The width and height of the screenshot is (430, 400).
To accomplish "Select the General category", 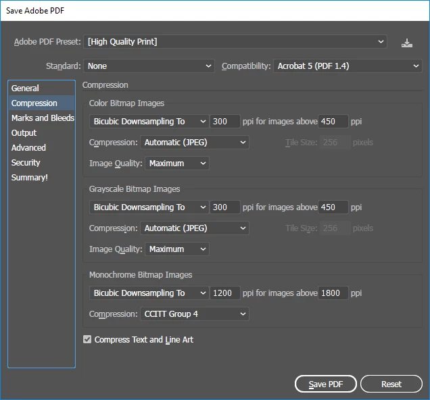I will point(41,89).
